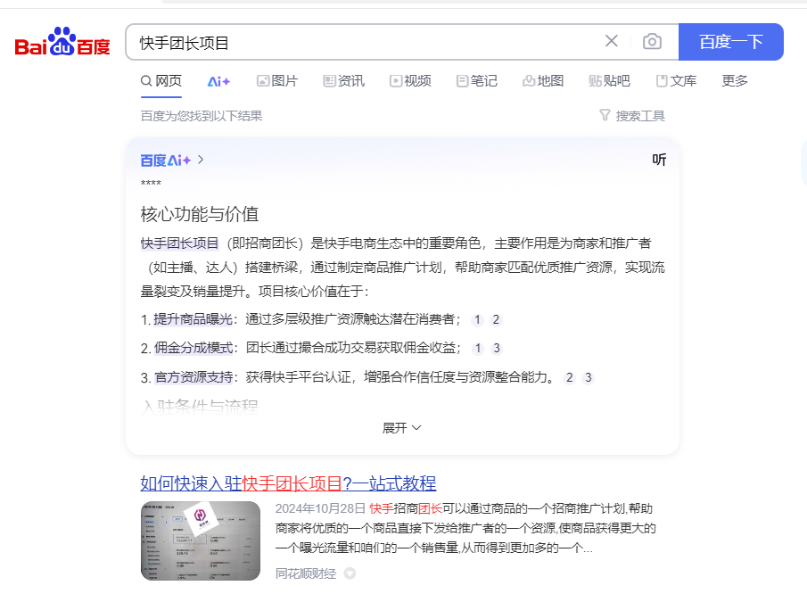Click the chevron next to 百度AI+
Screen dimensions: 807x602
pos(201,160)
